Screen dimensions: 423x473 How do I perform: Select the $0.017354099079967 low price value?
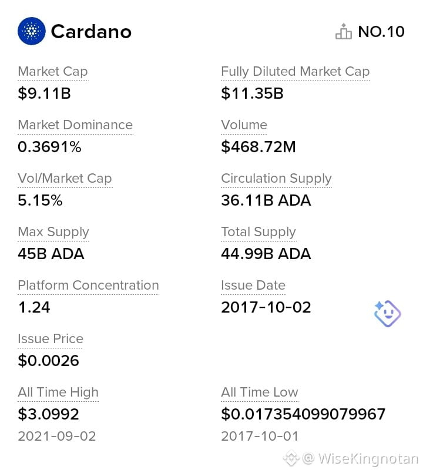click(x=303, y=414)
